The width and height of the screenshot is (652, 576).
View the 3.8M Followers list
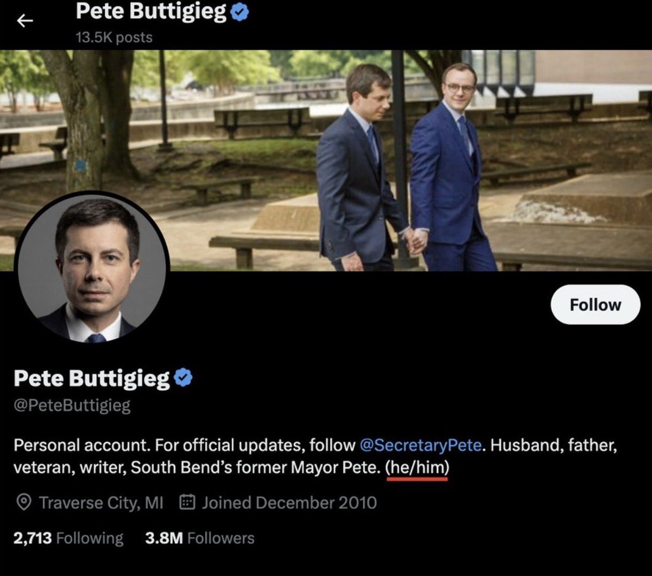(x=199, y=537)
